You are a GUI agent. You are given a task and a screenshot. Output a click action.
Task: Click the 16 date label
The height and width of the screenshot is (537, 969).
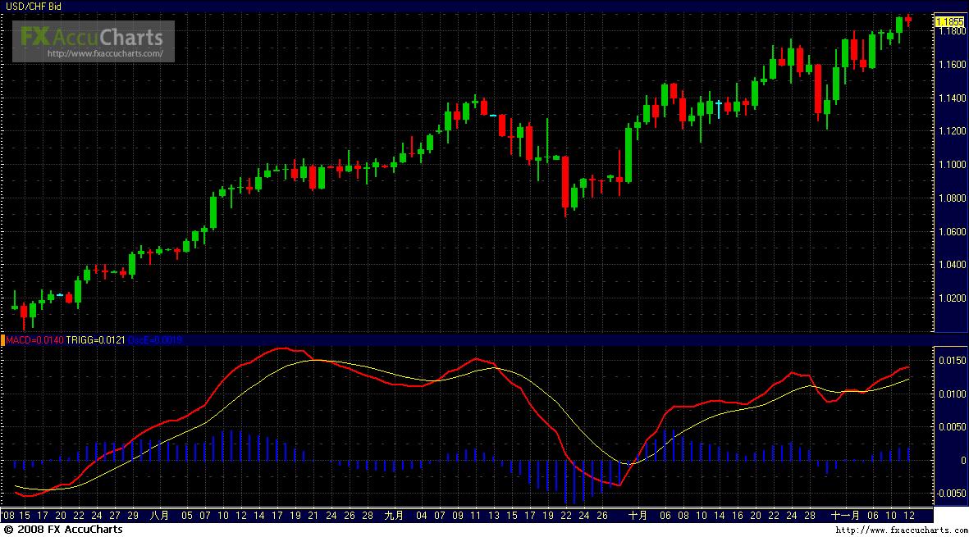[x=738, y=516]
